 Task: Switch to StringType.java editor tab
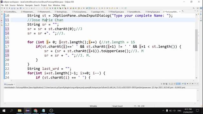(x=153, y=12)
